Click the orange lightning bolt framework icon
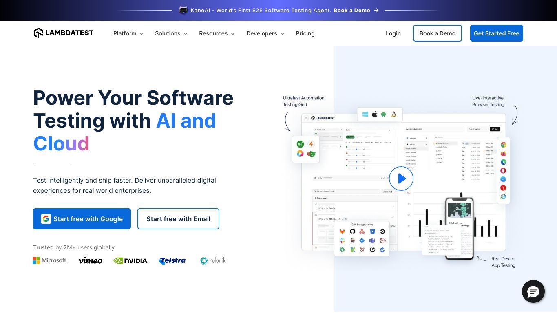Image resolution: width=557 pixels, height=313 pixels. coord(311,144)
